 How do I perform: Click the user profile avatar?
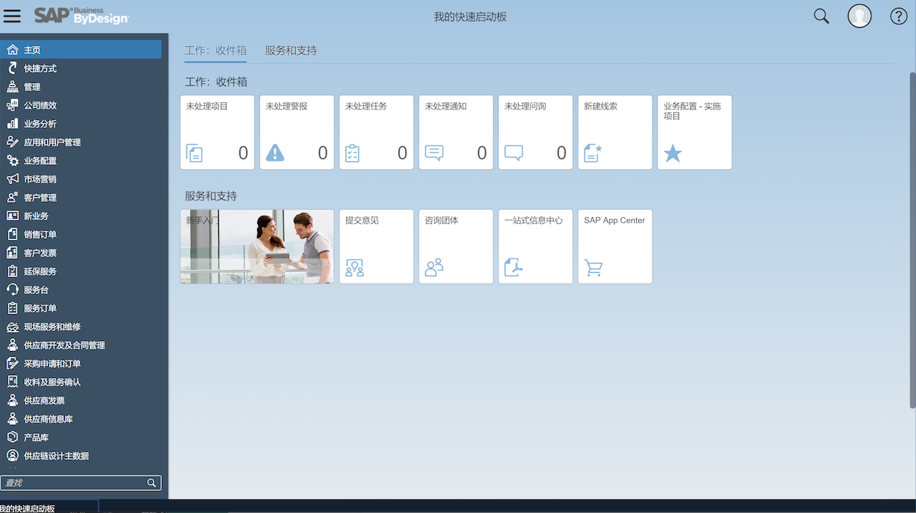[859, 15]
